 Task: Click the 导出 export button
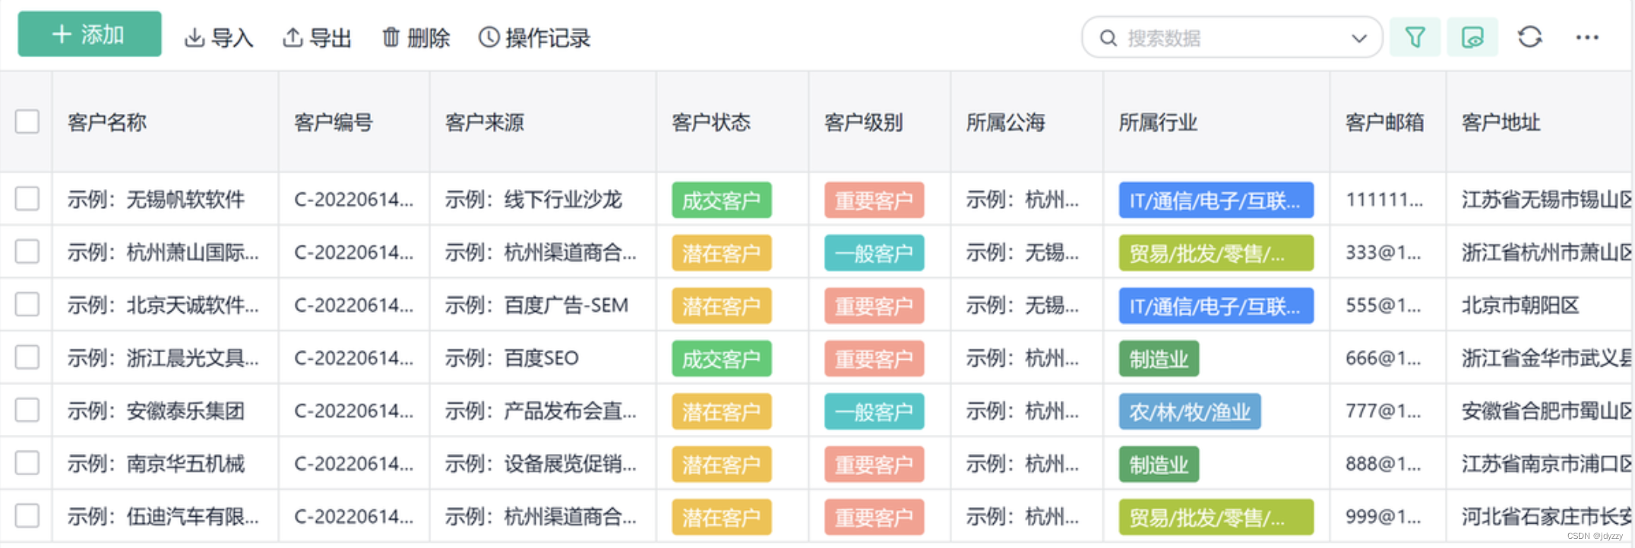click(317, 38)
